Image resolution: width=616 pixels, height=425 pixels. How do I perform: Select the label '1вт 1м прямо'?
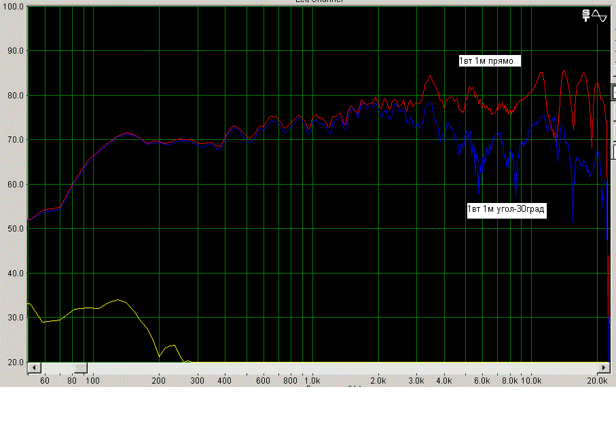(490, 61)
